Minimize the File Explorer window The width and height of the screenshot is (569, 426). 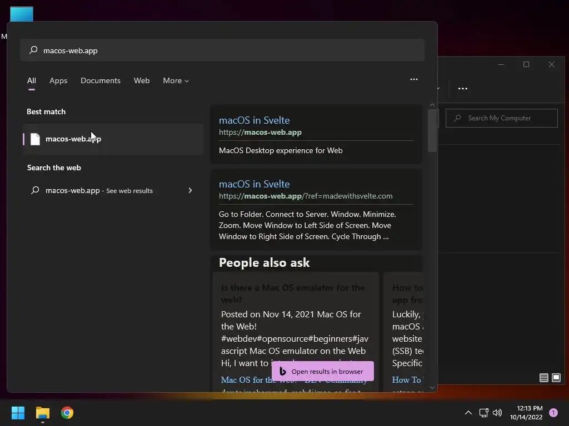501,64
